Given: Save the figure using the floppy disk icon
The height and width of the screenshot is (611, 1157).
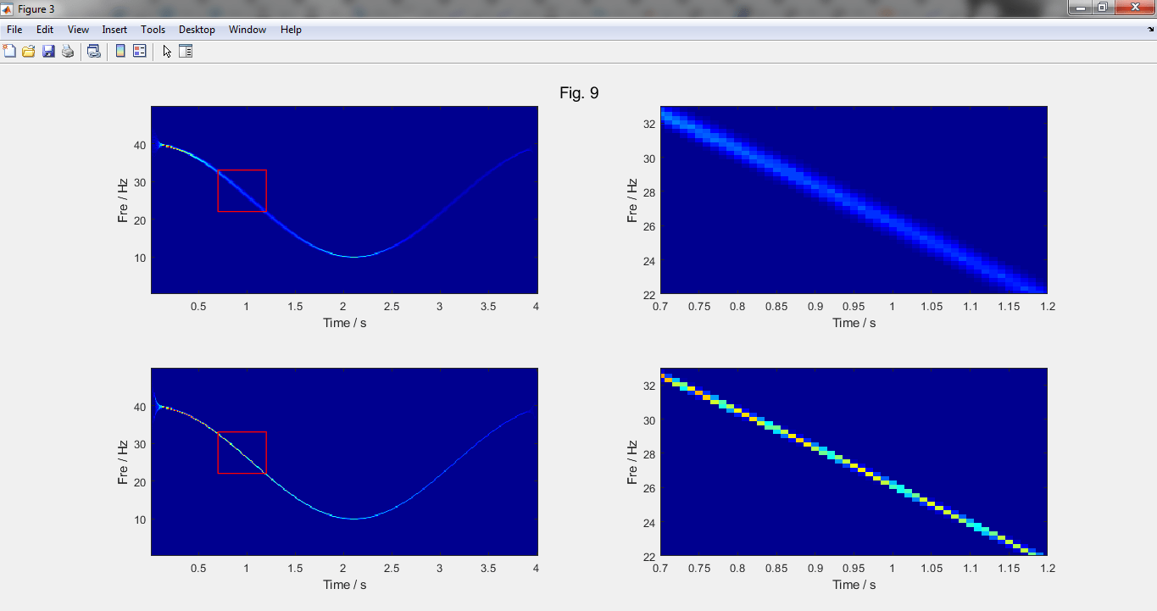Looking at the screenshot, I should (x=48, y=52).
